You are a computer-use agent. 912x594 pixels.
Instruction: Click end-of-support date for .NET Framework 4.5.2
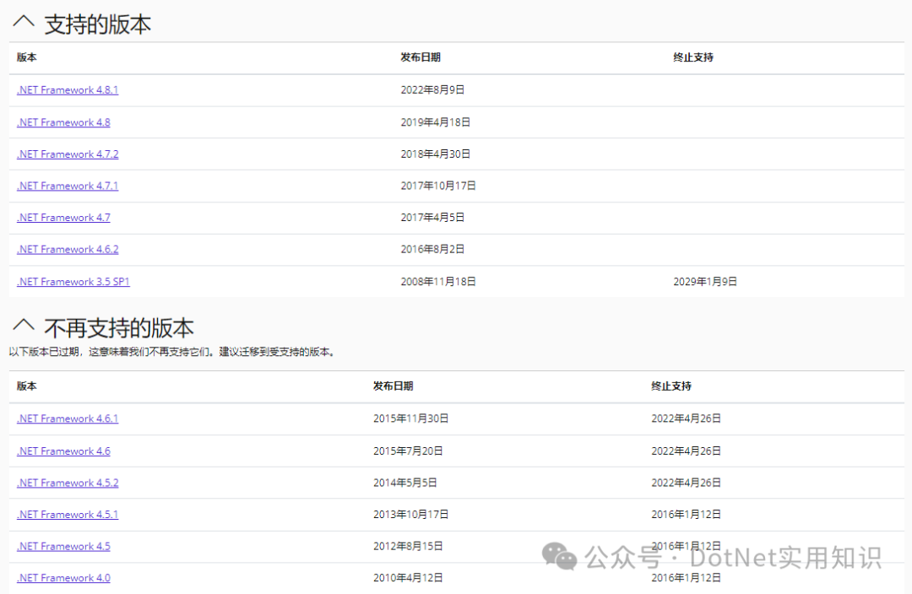(686, 483)
